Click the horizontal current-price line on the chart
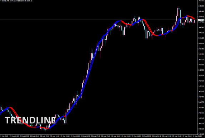The height and width of the screenshot is (138, 205). click(x=99, y=20)
